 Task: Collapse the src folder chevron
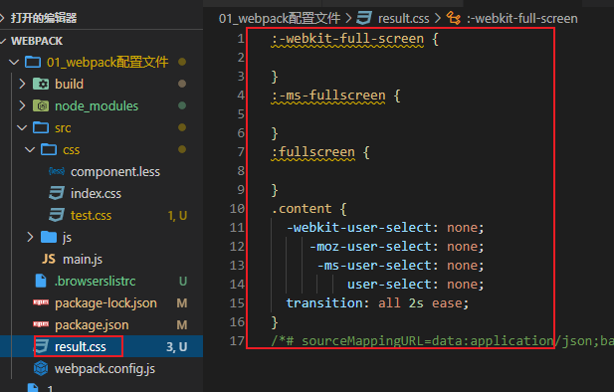pos(22,127)
